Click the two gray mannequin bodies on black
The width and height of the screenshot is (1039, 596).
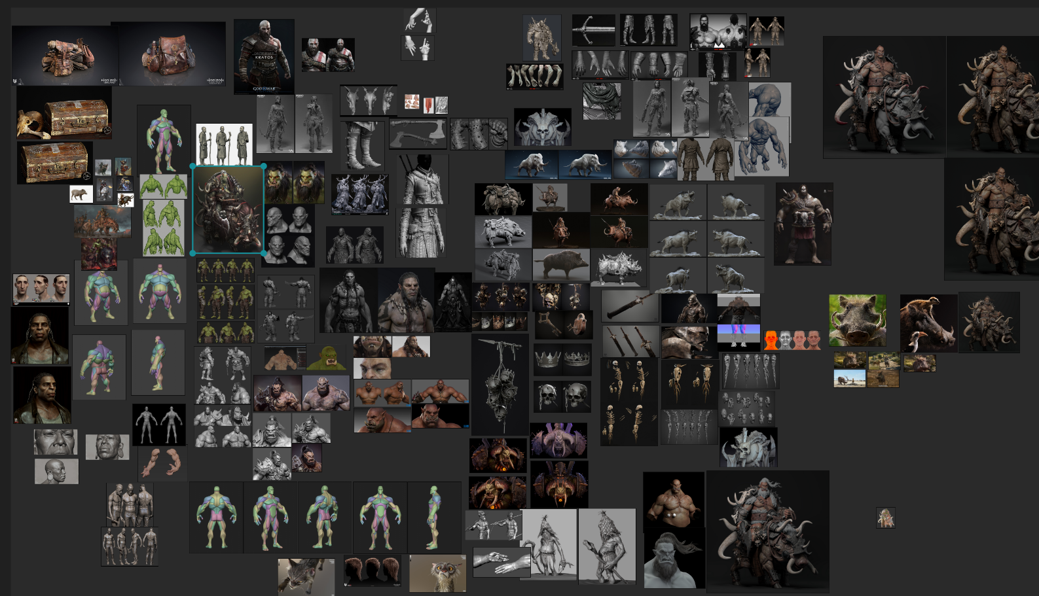pos(159,425)
